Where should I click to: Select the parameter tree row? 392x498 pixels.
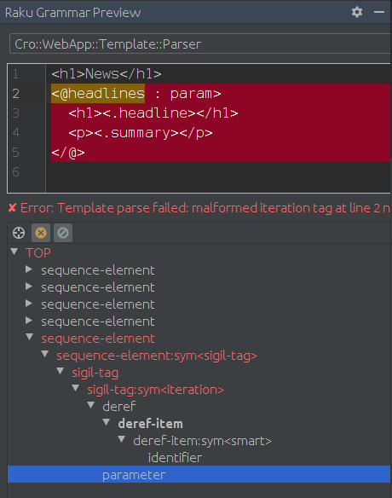tap(199, 474)
